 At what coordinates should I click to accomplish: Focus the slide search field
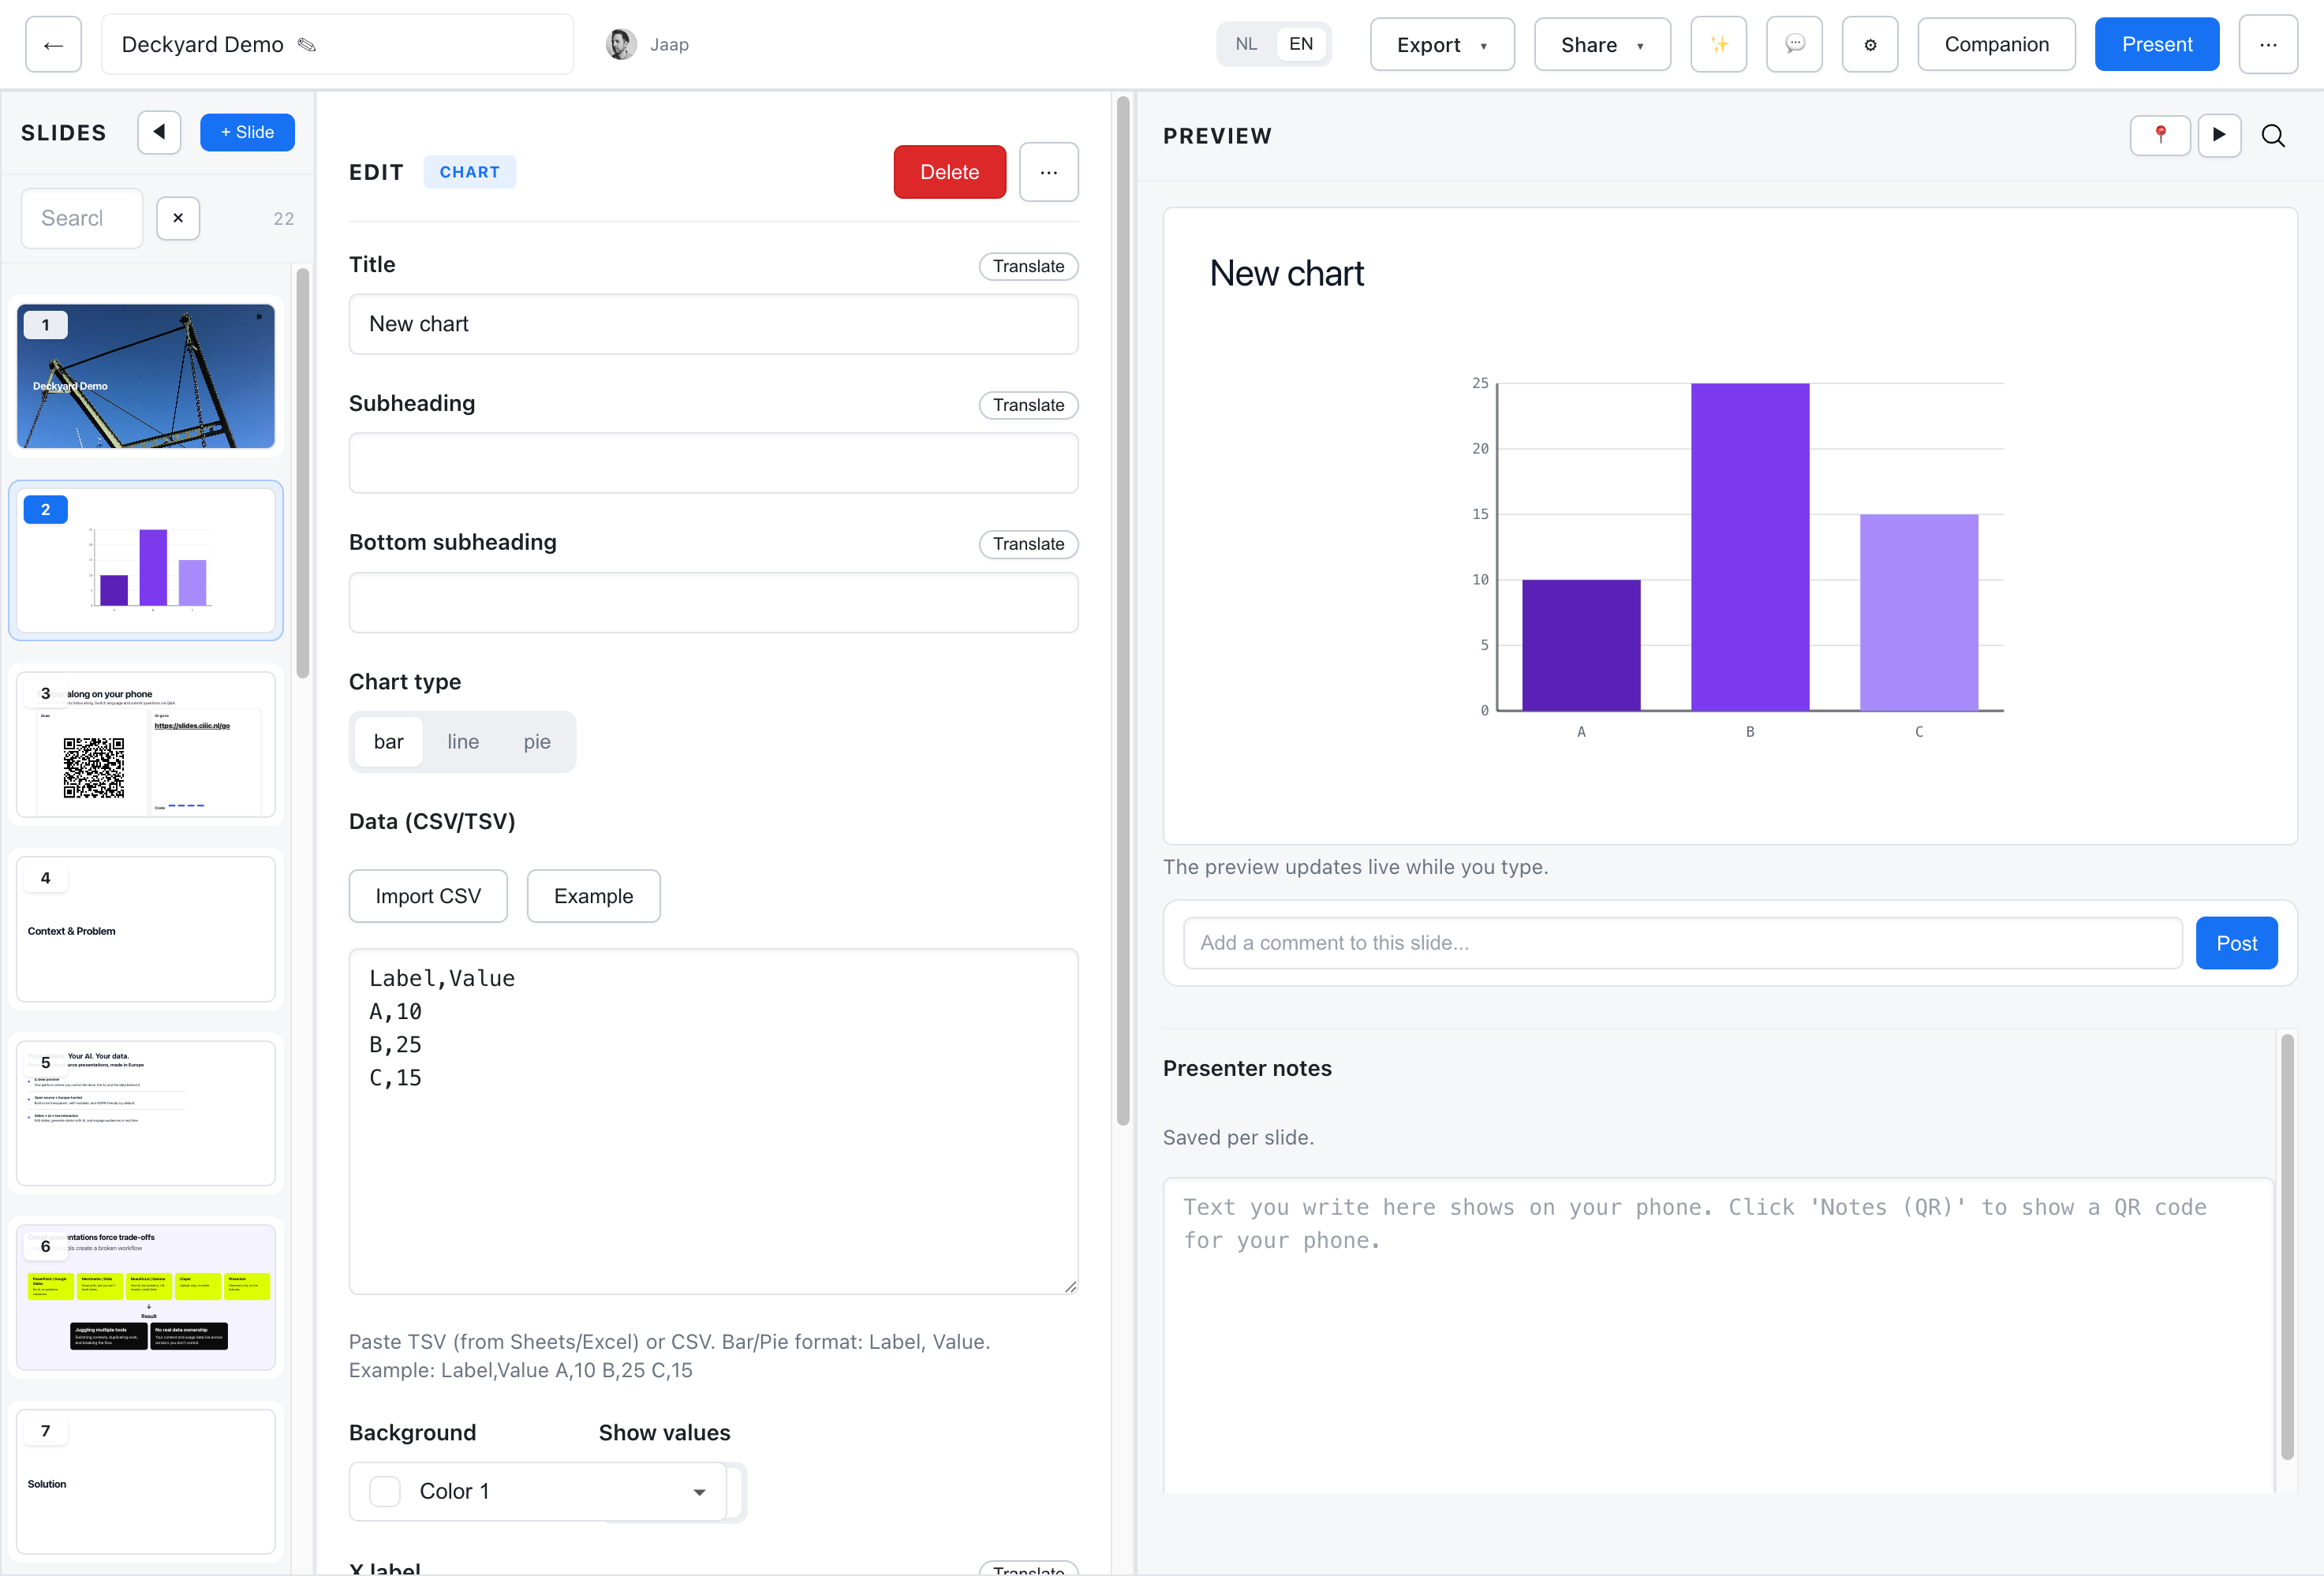(82, 218)
